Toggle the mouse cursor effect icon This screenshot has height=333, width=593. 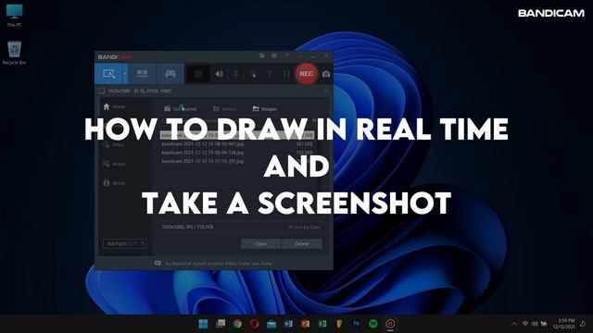[253, 74]
